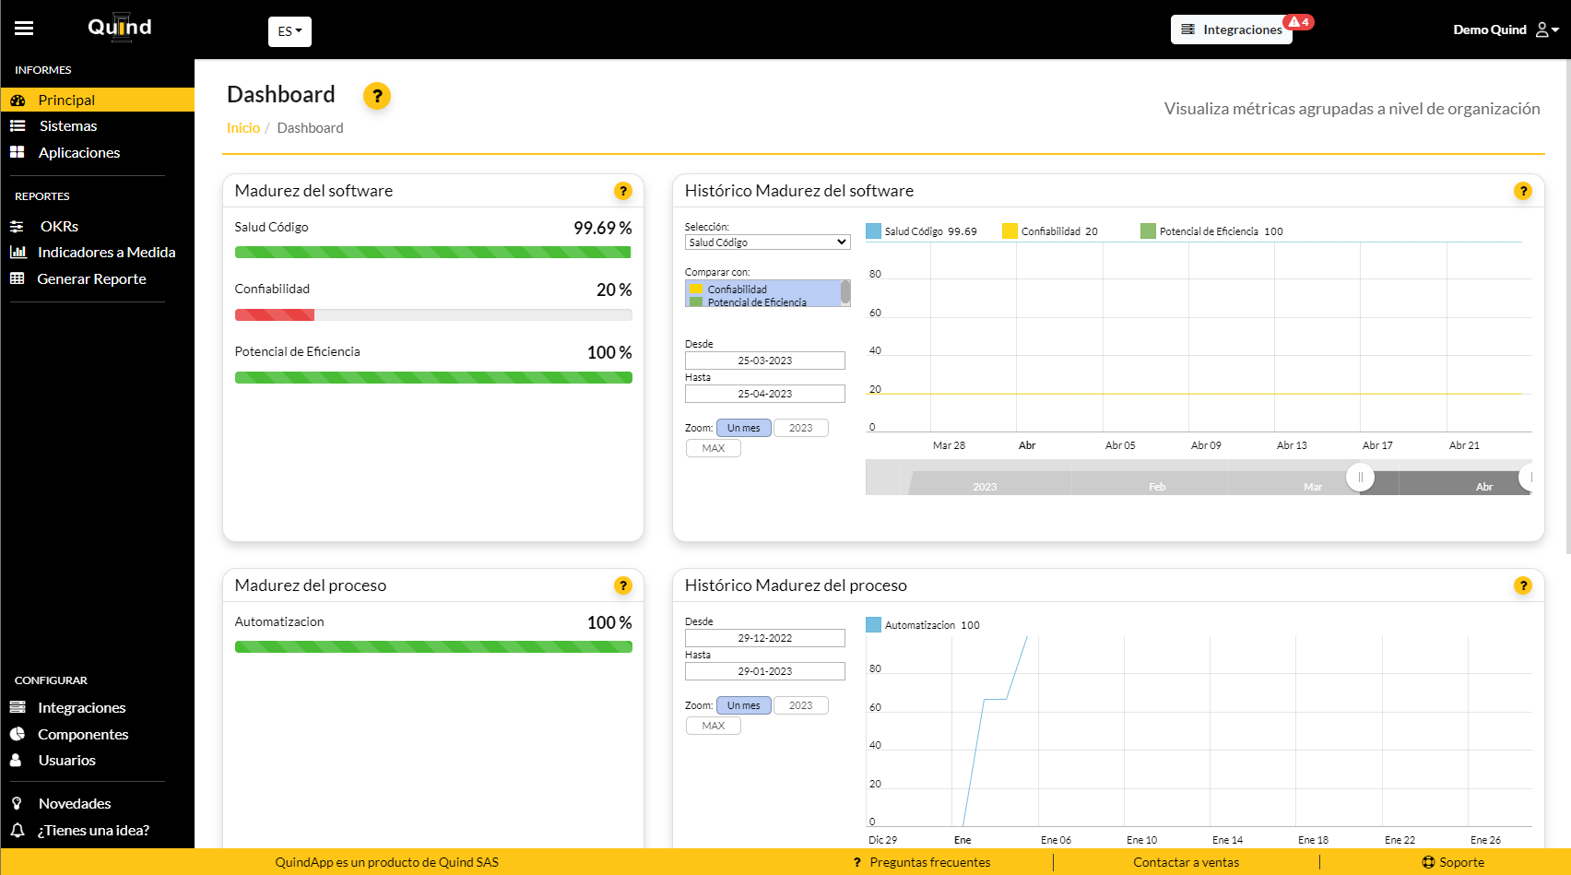Screen dimensions: 1571x875
Task: Open help for Madurez del software card
Action: pos(623,191)
